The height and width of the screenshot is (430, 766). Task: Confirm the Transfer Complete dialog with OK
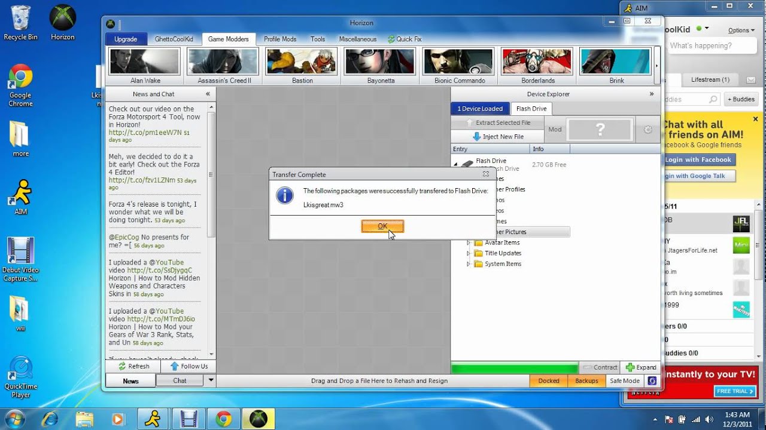click(382, 226)
